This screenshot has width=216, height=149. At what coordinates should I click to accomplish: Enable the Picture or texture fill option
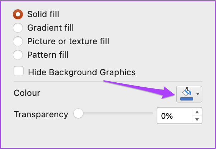pos(18,41)
